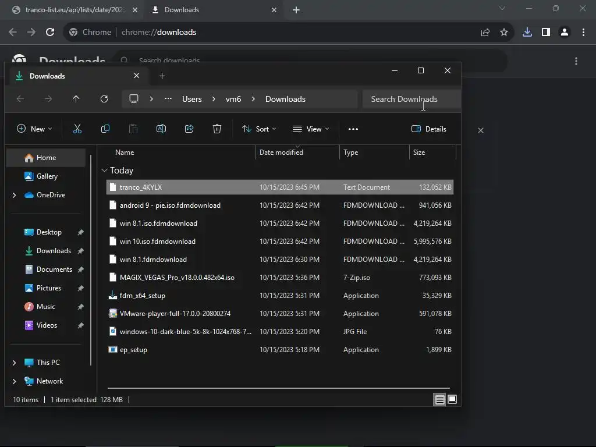The image size is (596, 447).
Task: Click the Rename icon in Explorer toolbar
Action: click(161, 129)
